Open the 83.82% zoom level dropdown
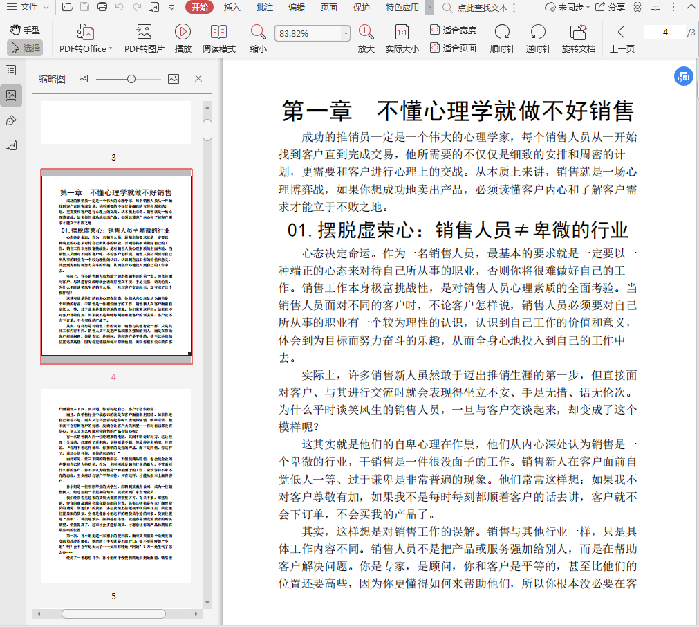 tap(346, 34)
